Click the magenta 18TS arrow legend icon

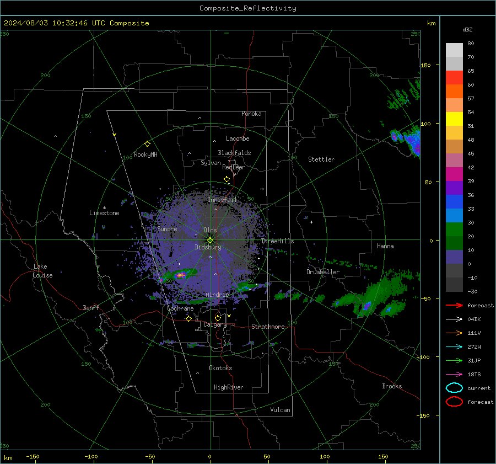click(454, 375)
